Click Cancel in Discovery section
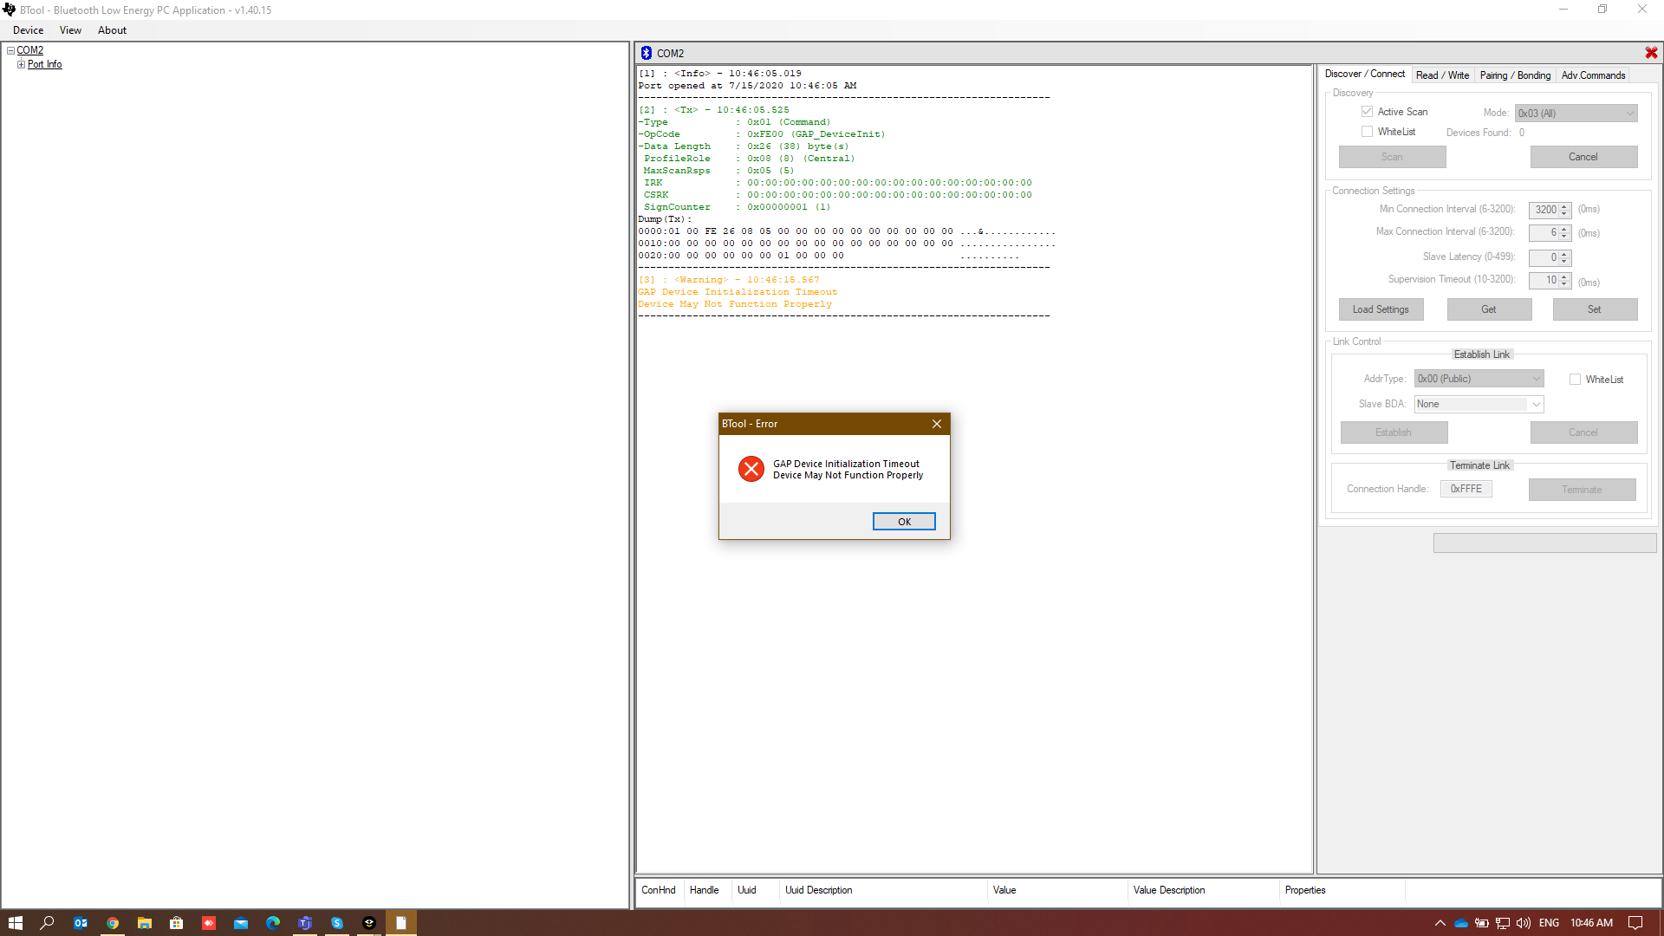 tap(1583, 157)
